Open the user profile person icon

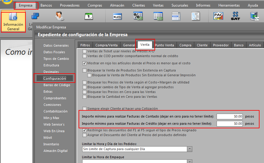point(59,16)
